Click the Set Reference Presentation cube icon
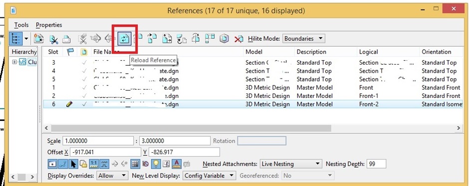The width and height of the screenshot is (469, 186). click(x=224, y=39)
